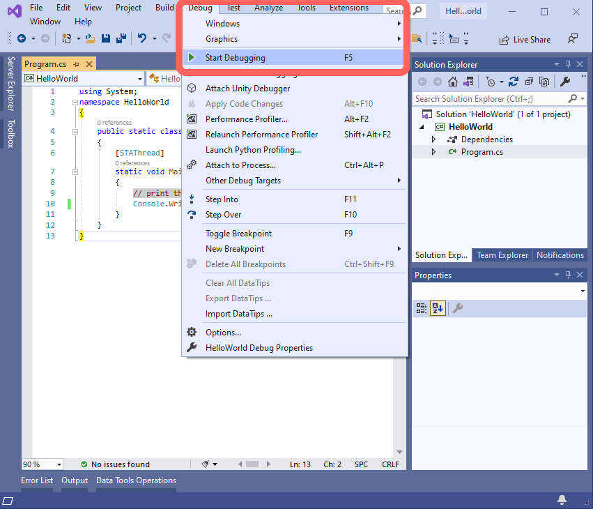593x509 pixels.
Task: Open Properties panel object dropdown
Action: point(583,291)
